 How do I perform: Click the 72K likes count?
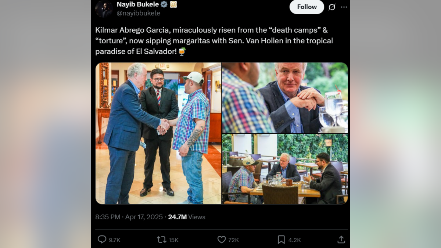(233, 240)
